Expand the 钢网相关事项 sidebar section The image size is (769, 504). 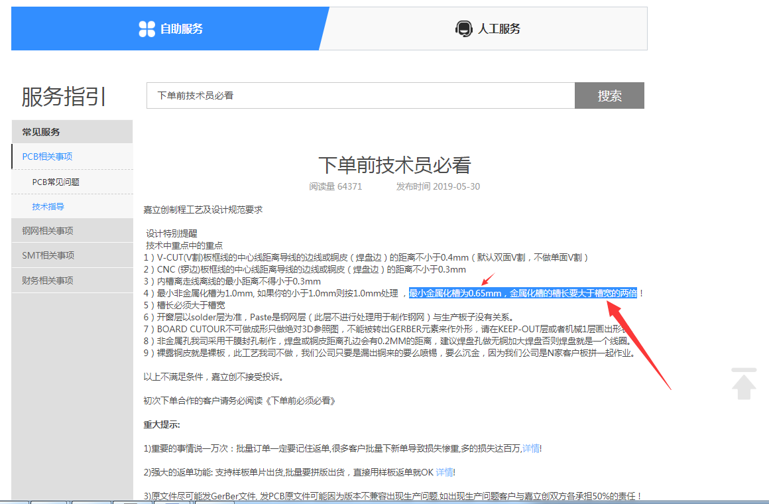(x=47, y=231)
